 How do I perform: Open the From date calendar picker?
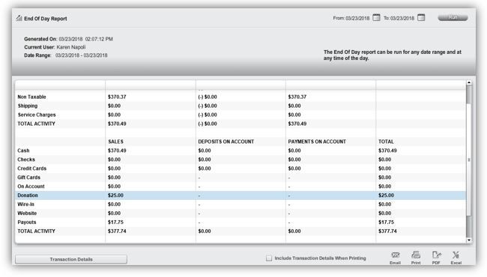[x=376, y=18]
